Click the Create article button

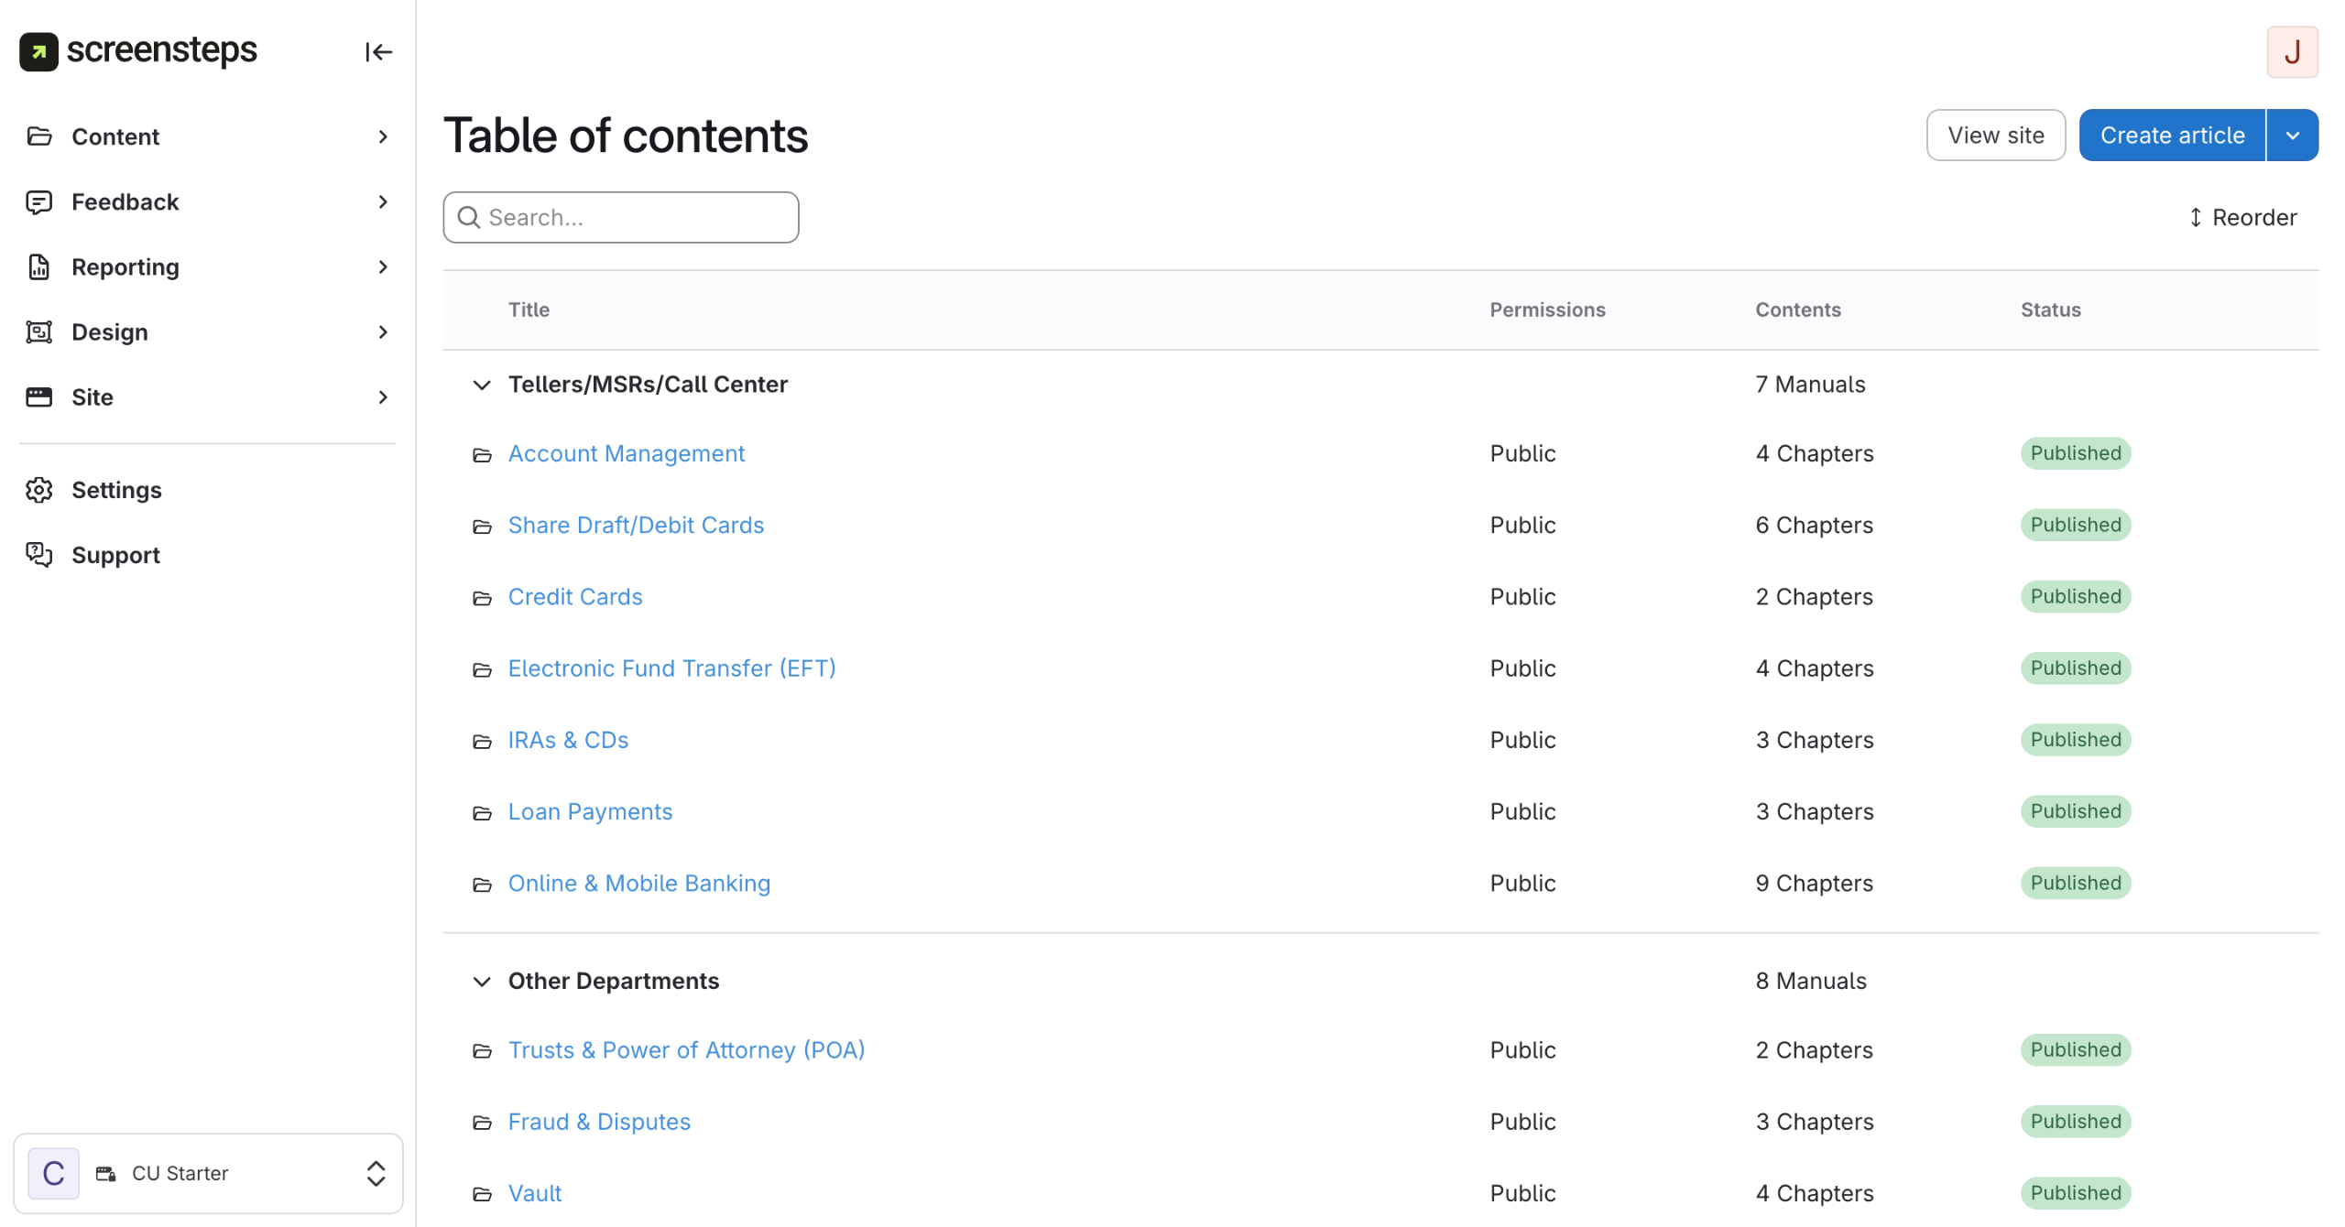click(x=2172, y=136)
